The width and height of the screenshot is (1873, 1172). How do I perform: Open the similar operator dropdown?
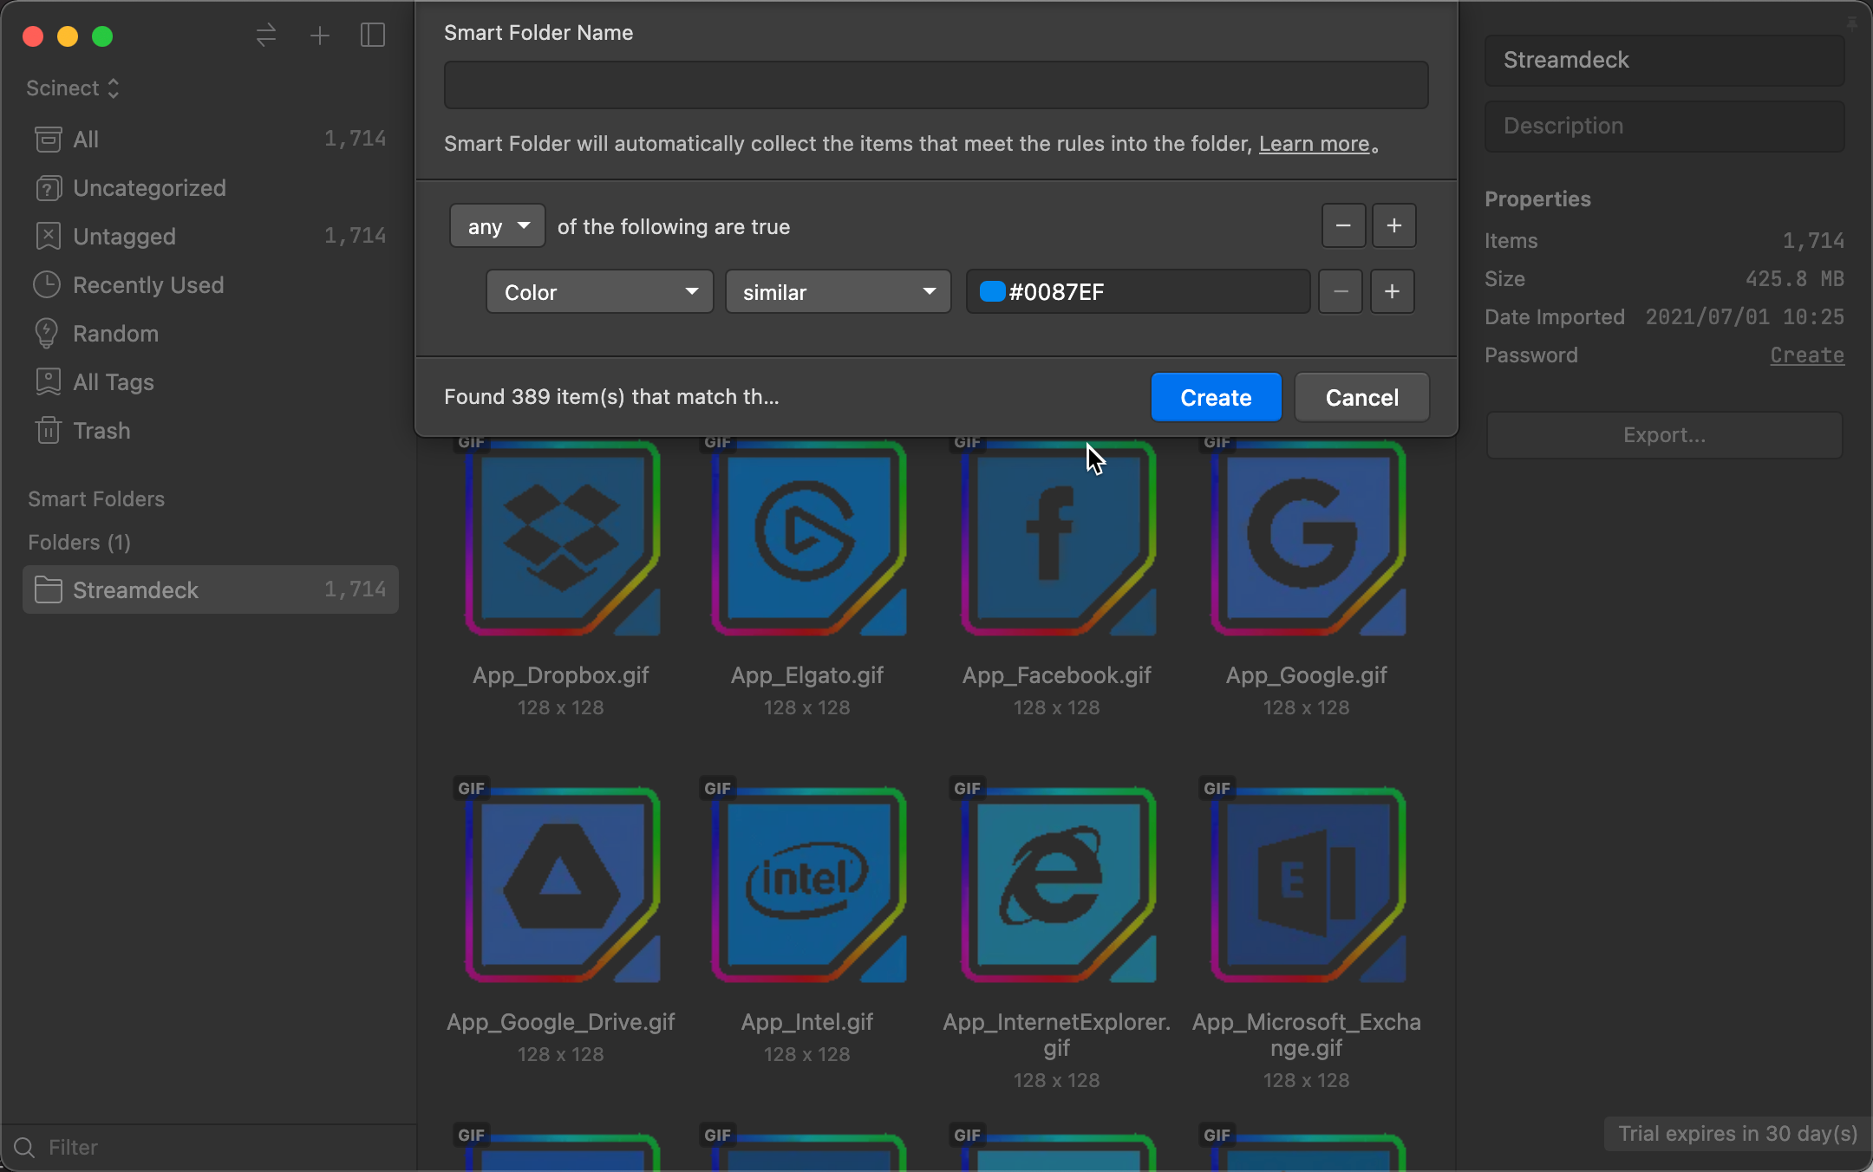839,291
